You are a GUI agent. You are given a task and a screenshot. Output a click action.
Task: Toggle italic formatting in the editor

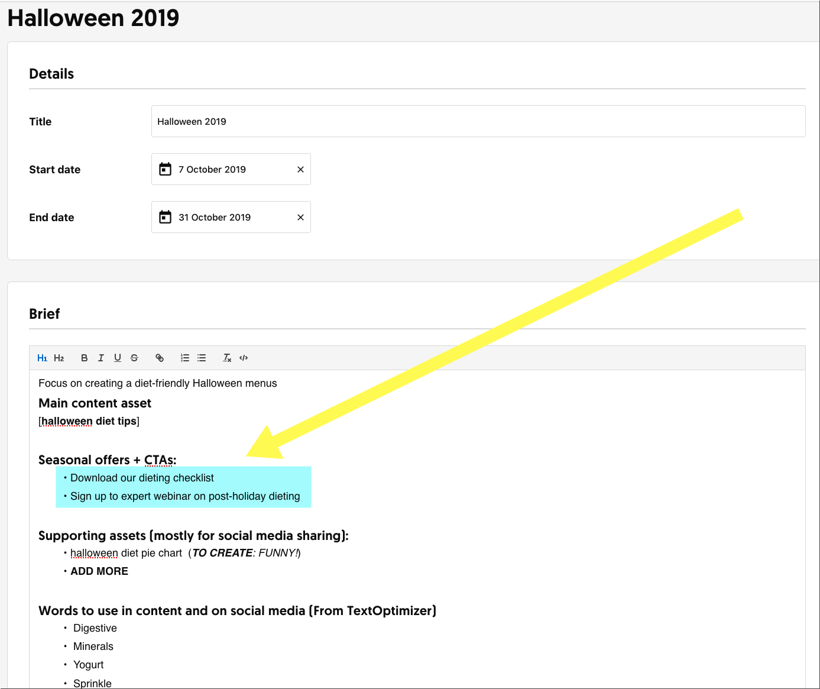pyautogui.click(x=101, y=358)
